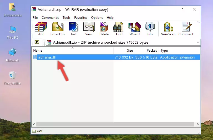Click the WinRAR title bar icon
Viewport: 213px width, 140px height.
[x=34, y=9]
